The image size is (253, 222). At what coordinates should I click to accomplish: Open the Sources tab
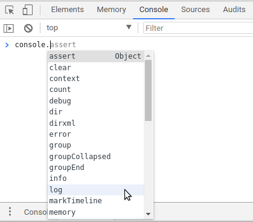click(x=195, y=10)
